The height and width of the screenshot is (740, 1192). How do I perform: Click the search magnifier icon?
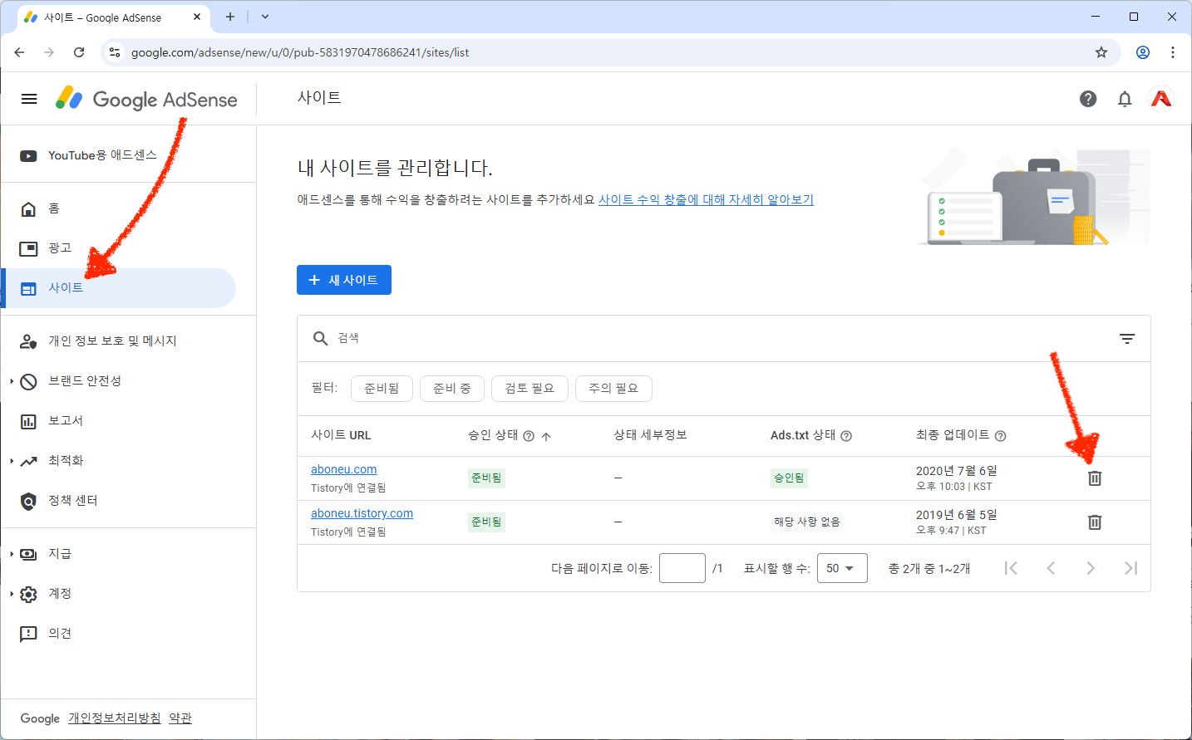tap(320, 338)
